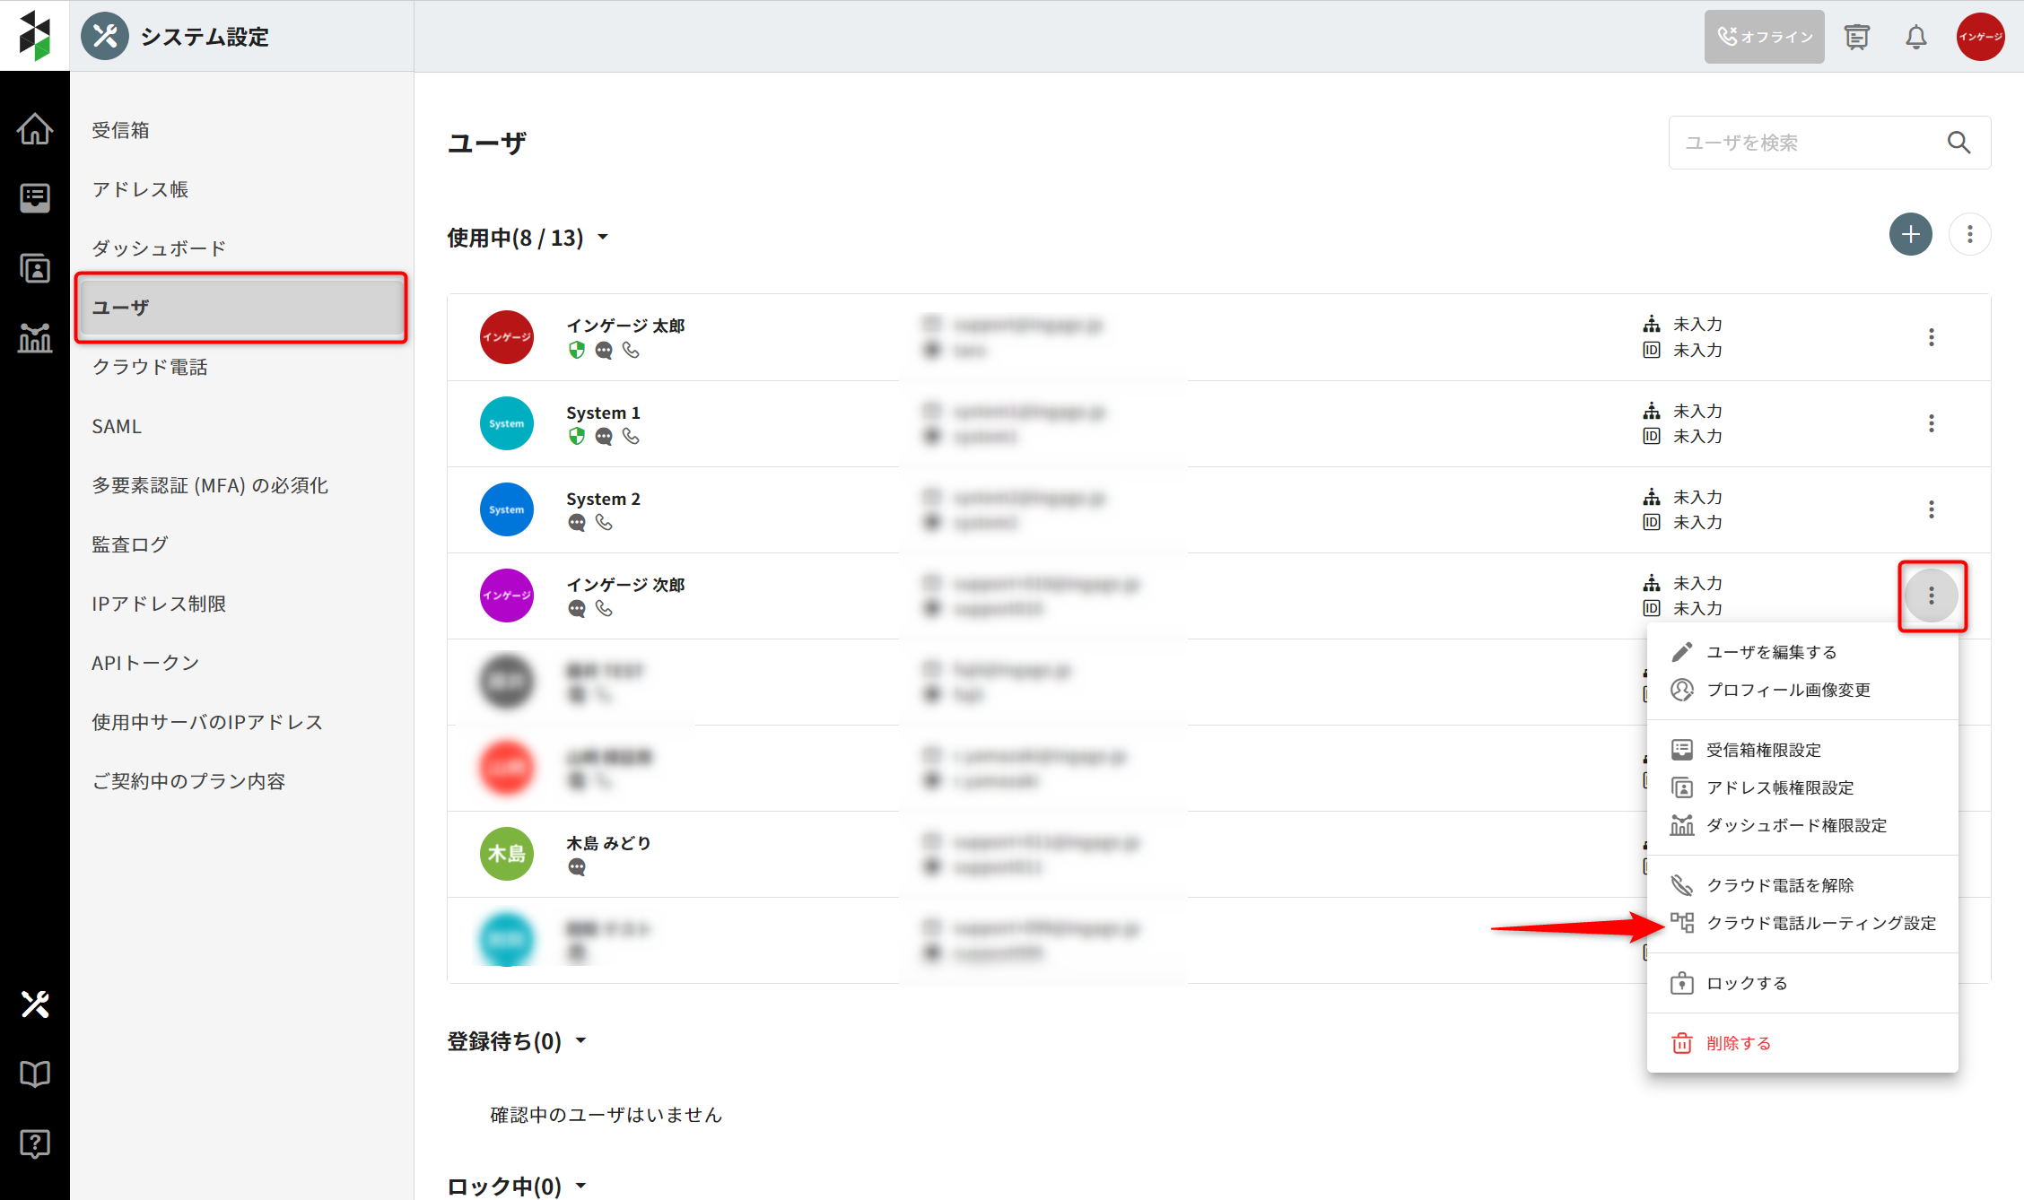Click the add user plus button
2024x1200 pixels.
(1910, 235)
